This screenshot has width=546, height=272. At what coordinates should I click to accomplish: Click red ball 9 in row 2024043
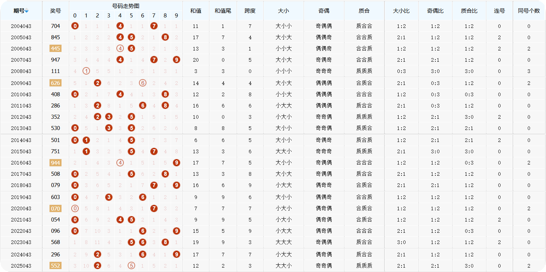click(x=177, y=255)
